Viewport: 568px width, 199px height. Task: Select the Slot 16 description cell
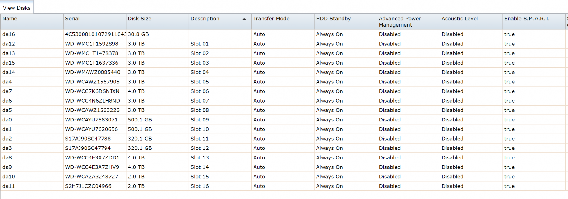pyautogui.click(x=200, y=186)
